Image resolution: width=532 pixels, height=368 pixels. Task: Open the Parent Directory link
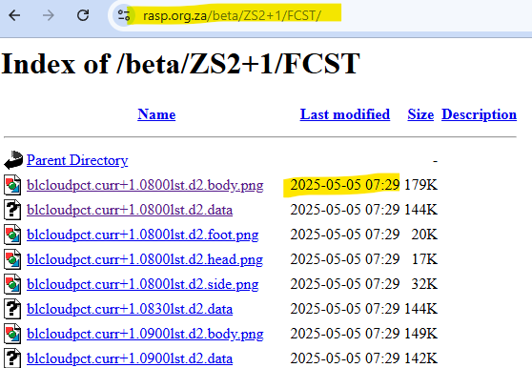tap(77, 160)
